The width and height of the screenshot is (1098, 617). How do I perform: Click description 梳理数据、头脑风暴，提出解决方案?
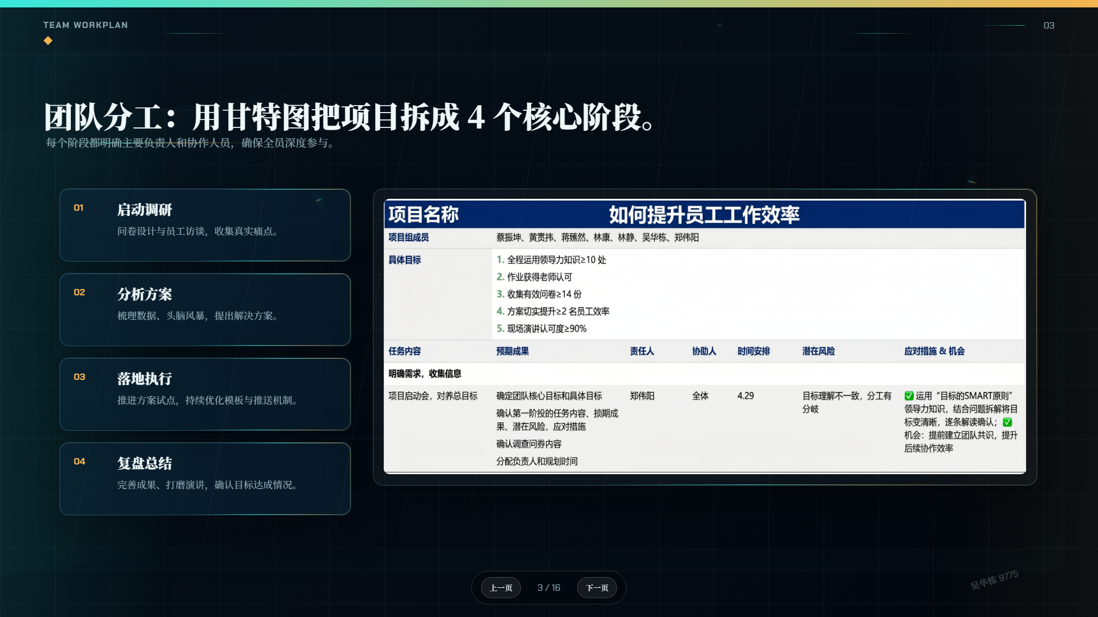[x=198, y=316]
